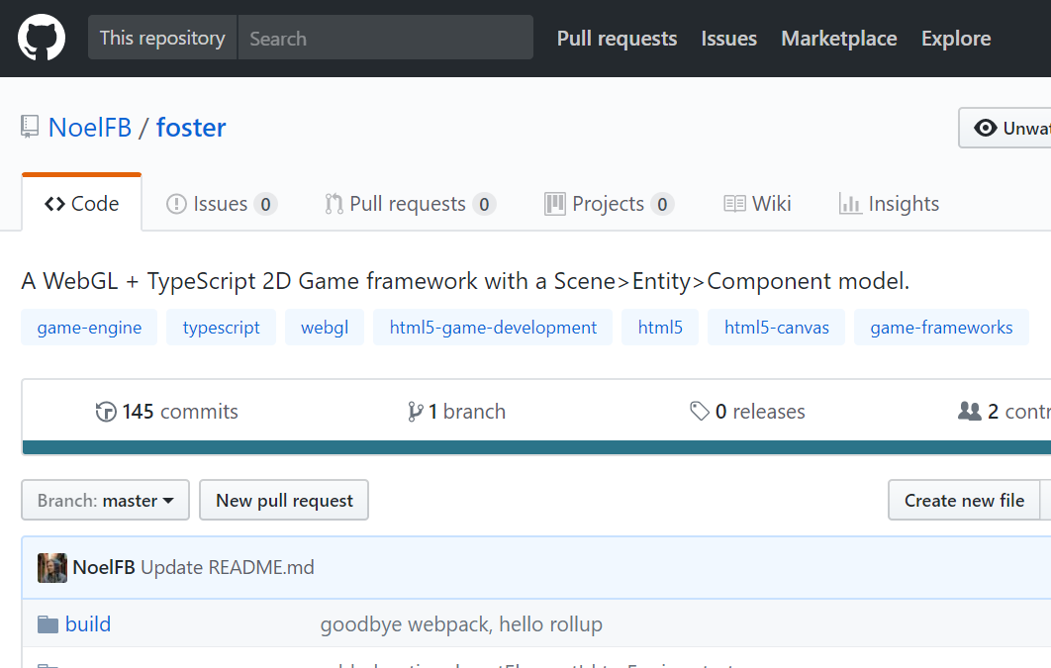The height and width of the screenshot is (668, 1051).
Task: Click the Projects count badge showing 0
Action: click(x=662, y=204)
